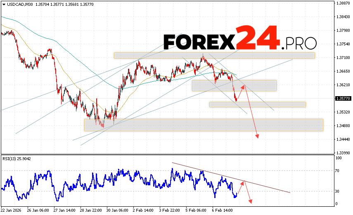Image resolution: width=353 pixels, height=215 pixels.
Task: Click the red downward arrow head in RSI panel
Action: (250, 201)
